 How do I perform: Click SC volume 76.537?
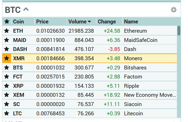(86, 104)
